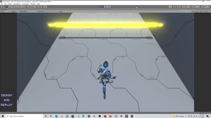Toggle Gizmos in Game view
Viewport: 211px width, 118px height.
[206, 11]
